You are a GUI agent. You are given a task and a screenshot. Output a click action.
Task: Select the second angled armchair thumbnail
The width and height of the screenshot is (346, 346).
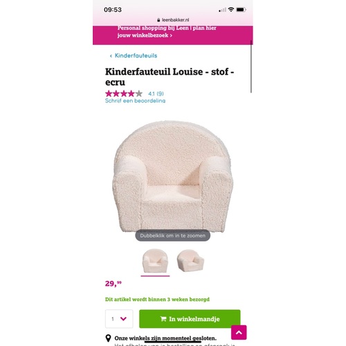[x=190, y=260]
